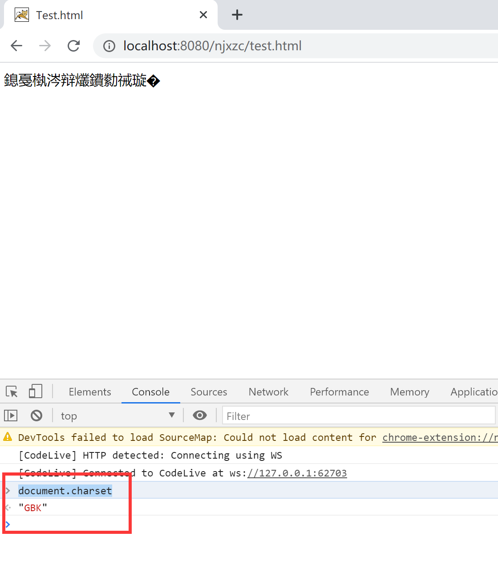Viewport: 498px width, 577px height.
Task: Click the SourceMap warning icon
Action: [8, 437]
